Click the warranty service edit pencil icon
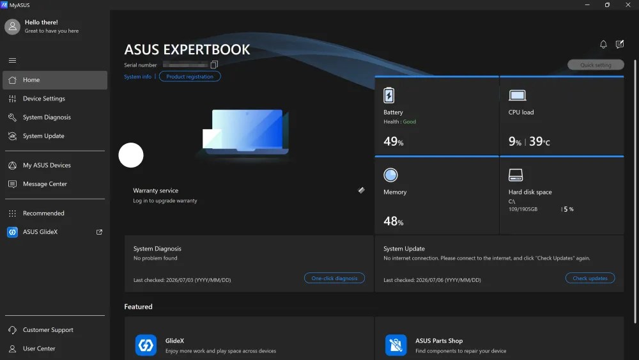Image resolution: width=639 pixels, height=360 pixels. [361, 190]
